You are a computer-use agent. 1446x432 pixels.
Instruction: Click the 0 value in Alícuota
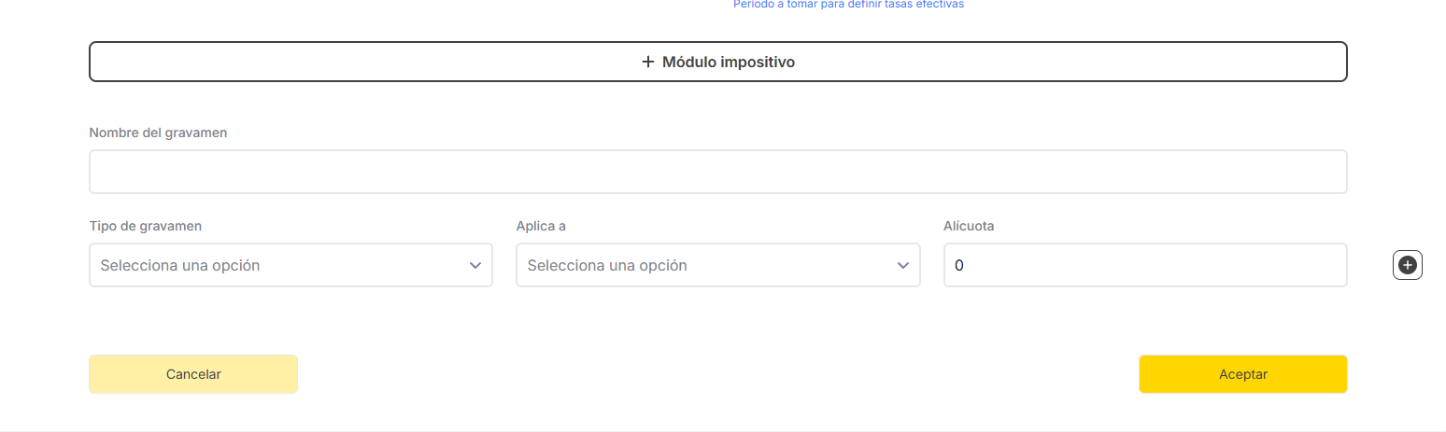[x=959, y=266]
